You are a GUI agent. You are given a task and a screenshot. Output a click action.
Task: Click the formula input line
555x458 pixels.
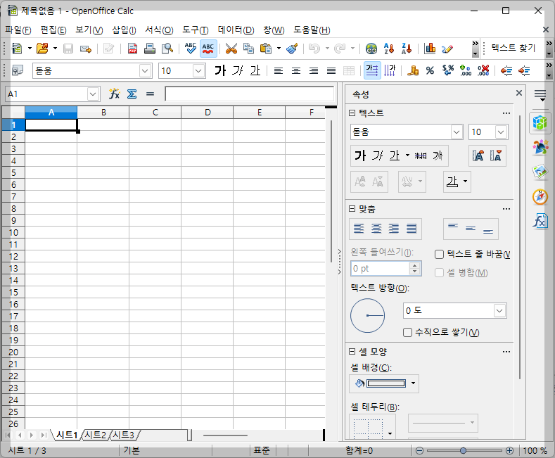249,94
